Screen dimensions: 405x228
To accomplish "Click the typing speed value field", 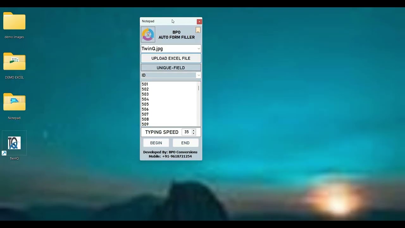I will [187, 132].
